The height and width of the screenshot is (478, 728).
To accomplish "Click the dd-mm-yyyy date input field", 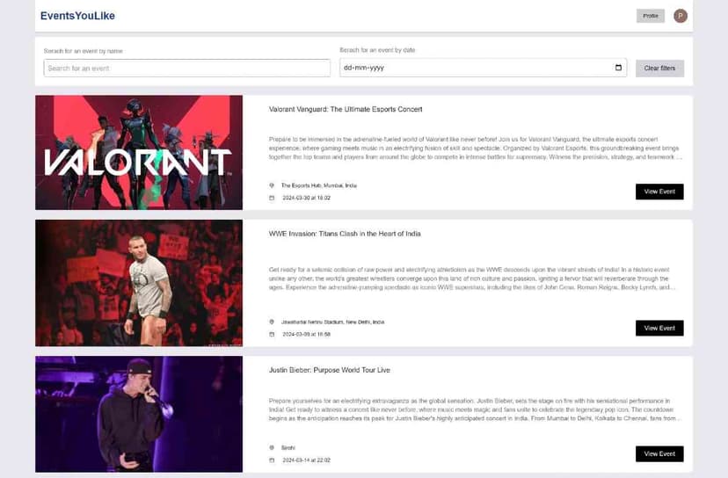I will [x=475, y=68].
